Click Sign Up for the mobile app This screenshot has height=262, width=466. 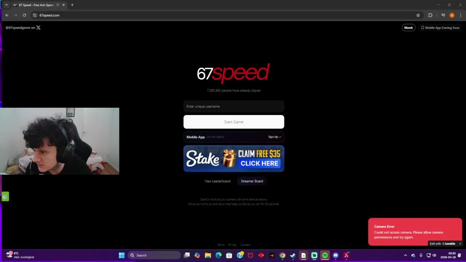click(275, 137)
